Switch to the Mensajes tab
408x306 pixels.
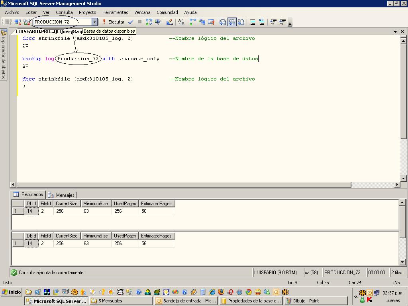62,195
